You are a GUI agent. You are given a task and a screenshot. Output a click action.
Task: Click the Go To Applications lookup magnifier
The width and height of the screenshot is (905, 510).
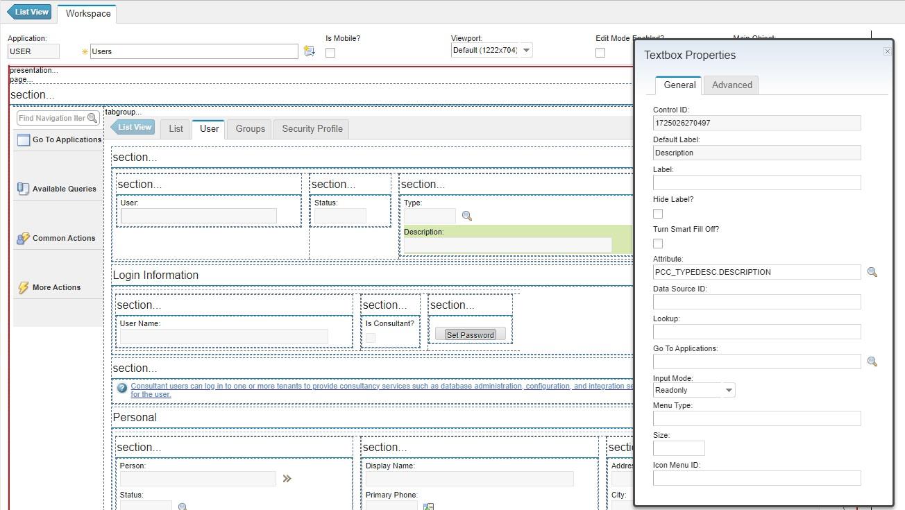point(872,361)
